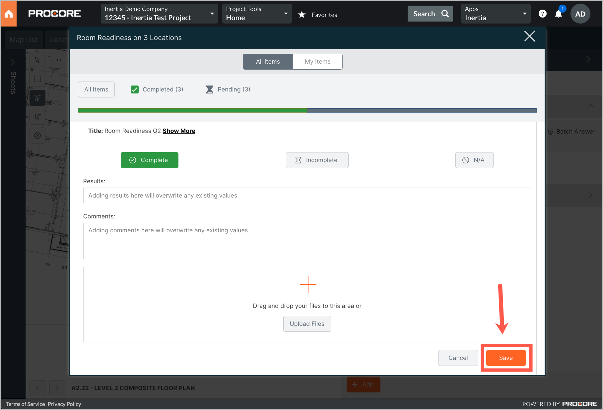Viewport: 603px width, 410px height.
Task: Click the green completion progress bar
Action: click(x=192, y=110)
